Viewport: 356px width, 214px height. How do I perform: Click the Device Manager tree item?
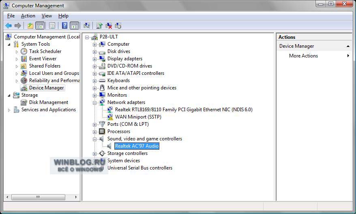(43, 88)
